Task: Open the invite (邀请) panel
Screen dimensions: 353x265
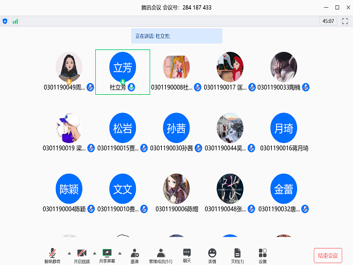Action: click(x=135, y=252)
